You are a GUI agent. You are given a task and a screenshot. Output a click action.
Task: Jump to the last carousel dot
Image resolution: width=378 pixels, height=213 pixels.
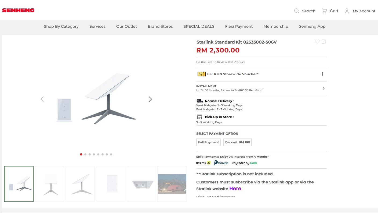pyautogui.click(x=111, y=154)
